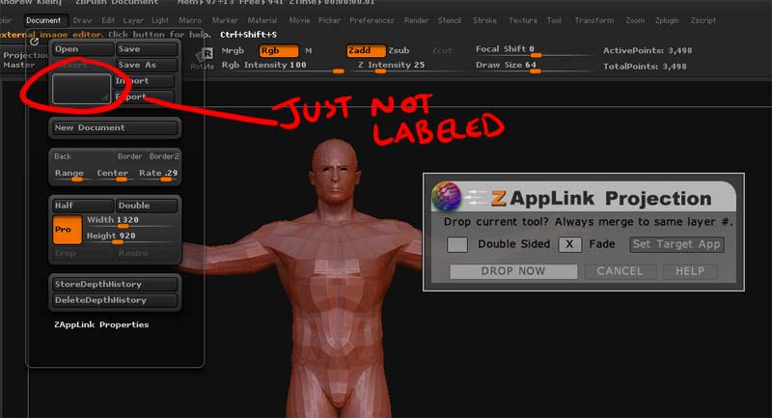The image size is (772, 418).
Task: Click the Double size button
Action: (x=147, y=206)
